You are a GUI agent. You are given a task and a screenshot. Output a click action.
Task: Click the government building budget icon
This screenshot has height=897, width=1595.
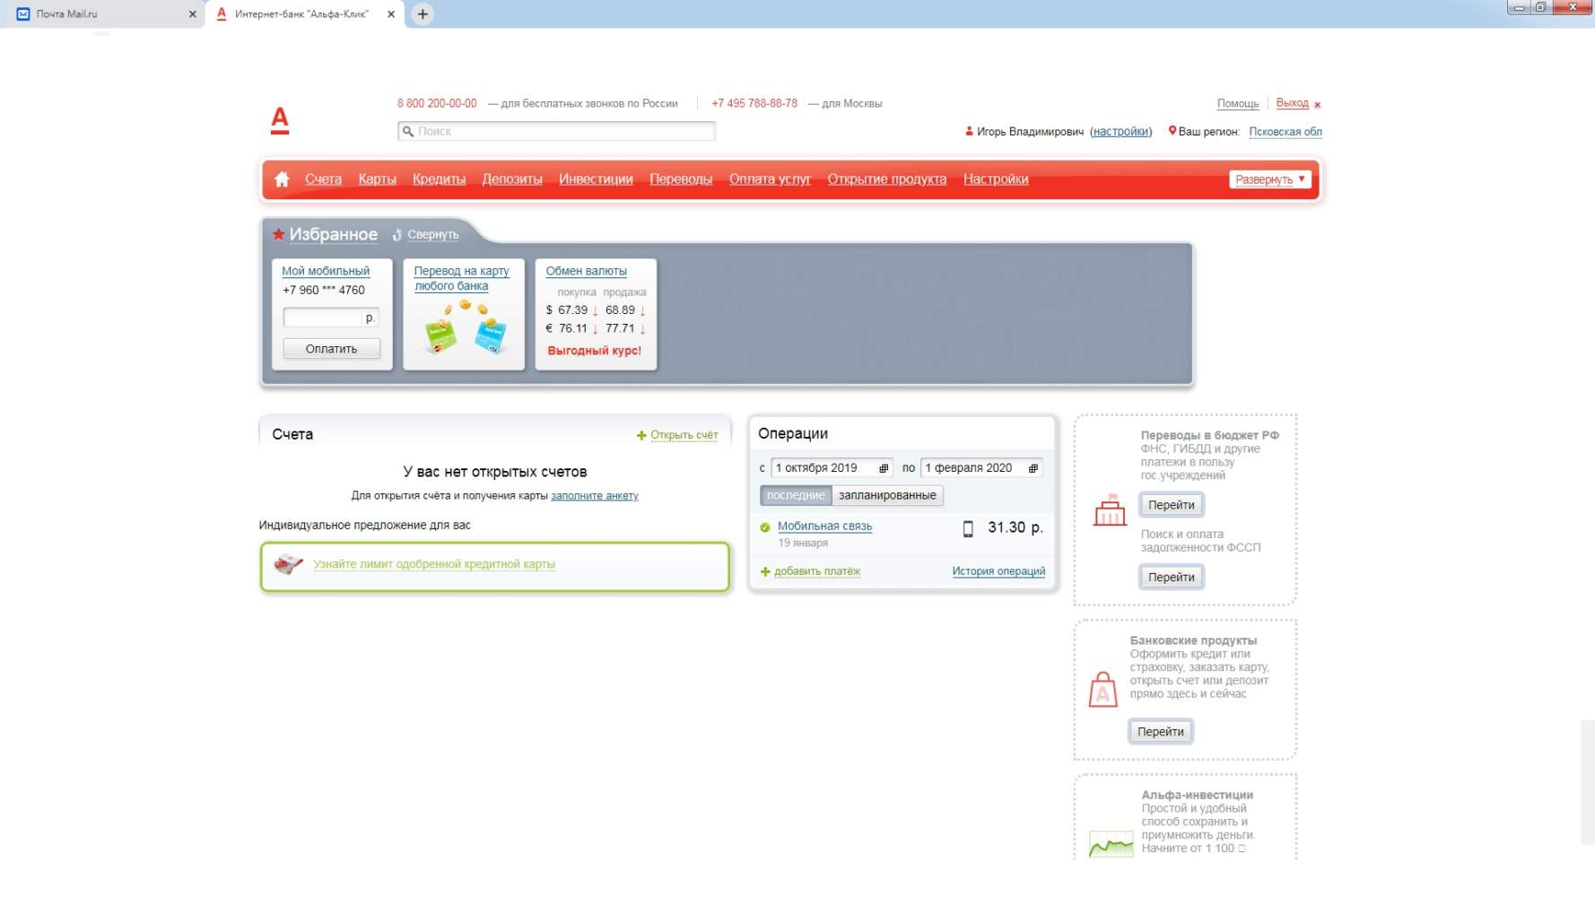coord(1110,509)
